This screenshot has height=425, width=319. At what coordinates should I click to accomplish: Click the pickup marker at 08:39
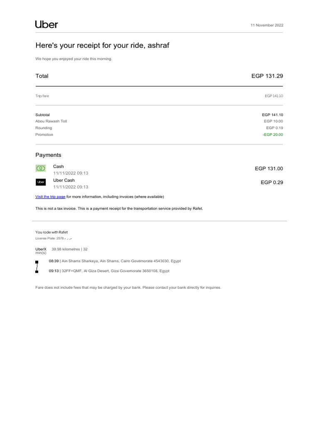click(37, 262)
